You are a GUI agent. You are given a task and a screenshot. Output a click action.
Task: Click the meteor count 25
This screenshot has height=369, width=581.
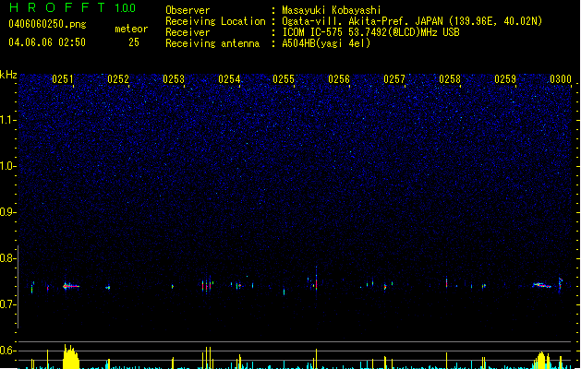pos(134,42)
